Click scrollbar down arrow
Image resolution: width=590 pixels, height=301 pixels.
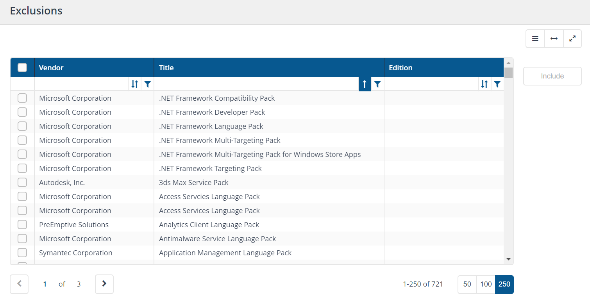pos(508,259)
